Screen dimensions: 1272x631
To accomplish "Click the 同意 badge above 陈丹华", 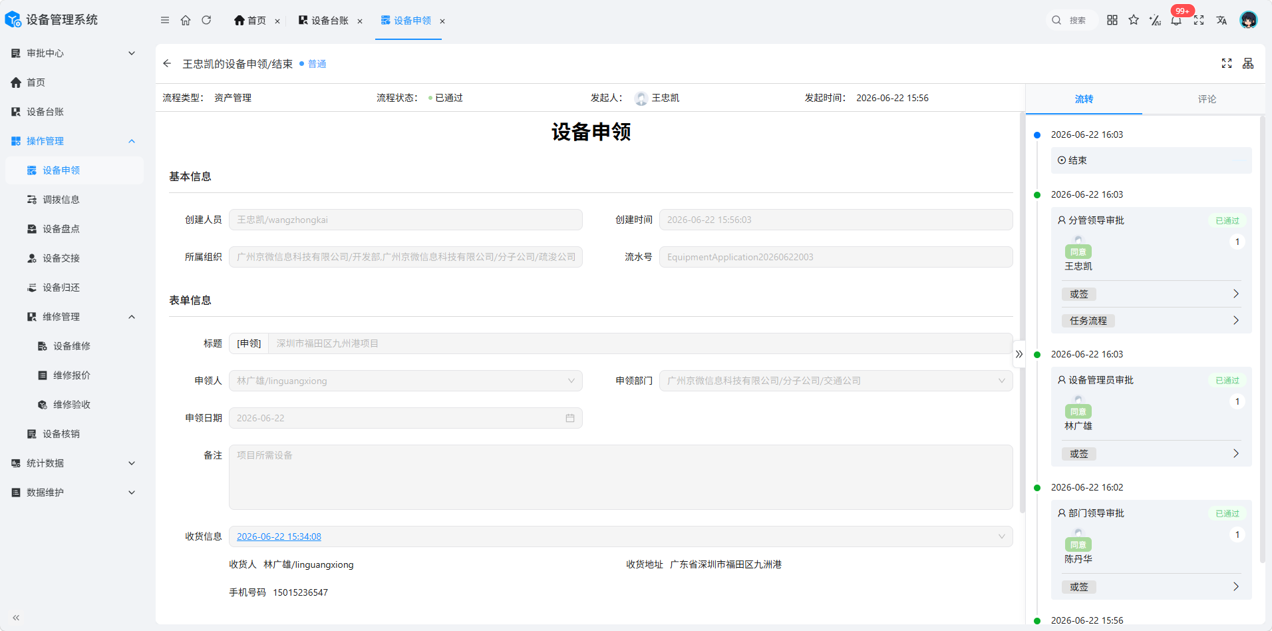I will pyautogui.click(x=1078, y=545).
